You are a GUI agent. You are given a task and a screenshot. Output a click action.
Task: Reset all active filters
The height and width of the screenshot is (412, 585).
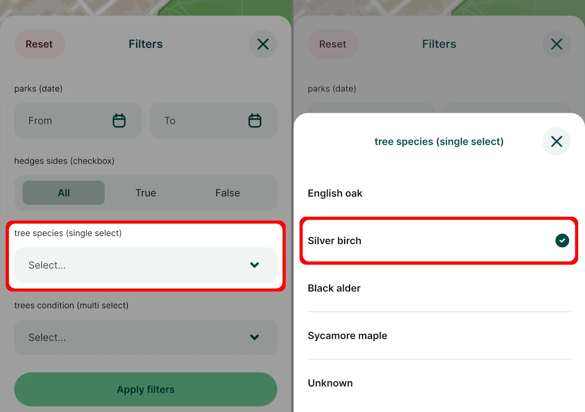click(x=40, y=44)
